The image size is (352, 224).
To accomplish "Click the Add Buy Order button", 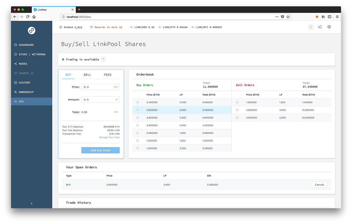I will [100, 150].
